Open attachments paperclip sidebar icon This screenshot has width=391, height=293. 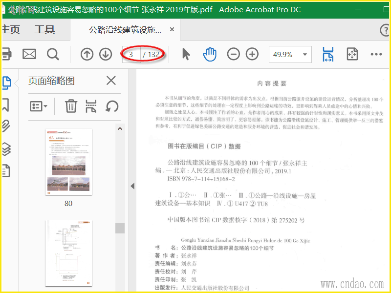[6, 126]
